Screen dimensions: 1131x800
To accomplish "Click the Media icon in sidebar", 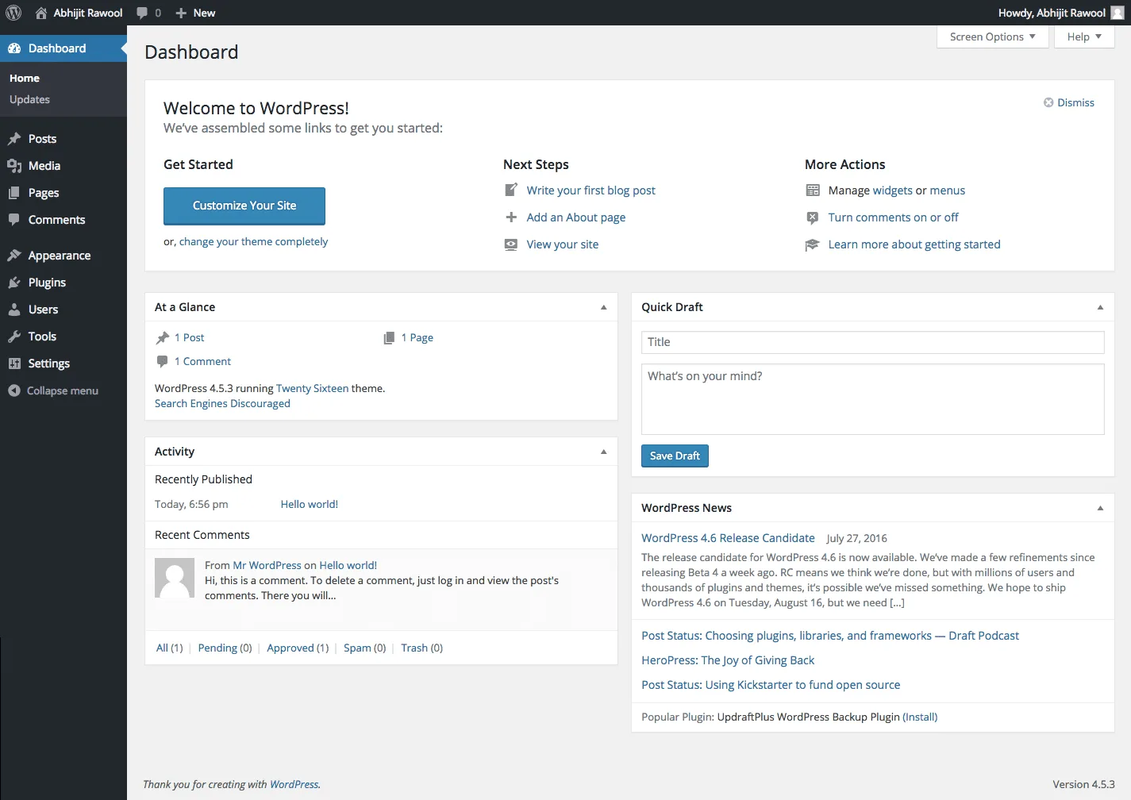I will point(14,166).
